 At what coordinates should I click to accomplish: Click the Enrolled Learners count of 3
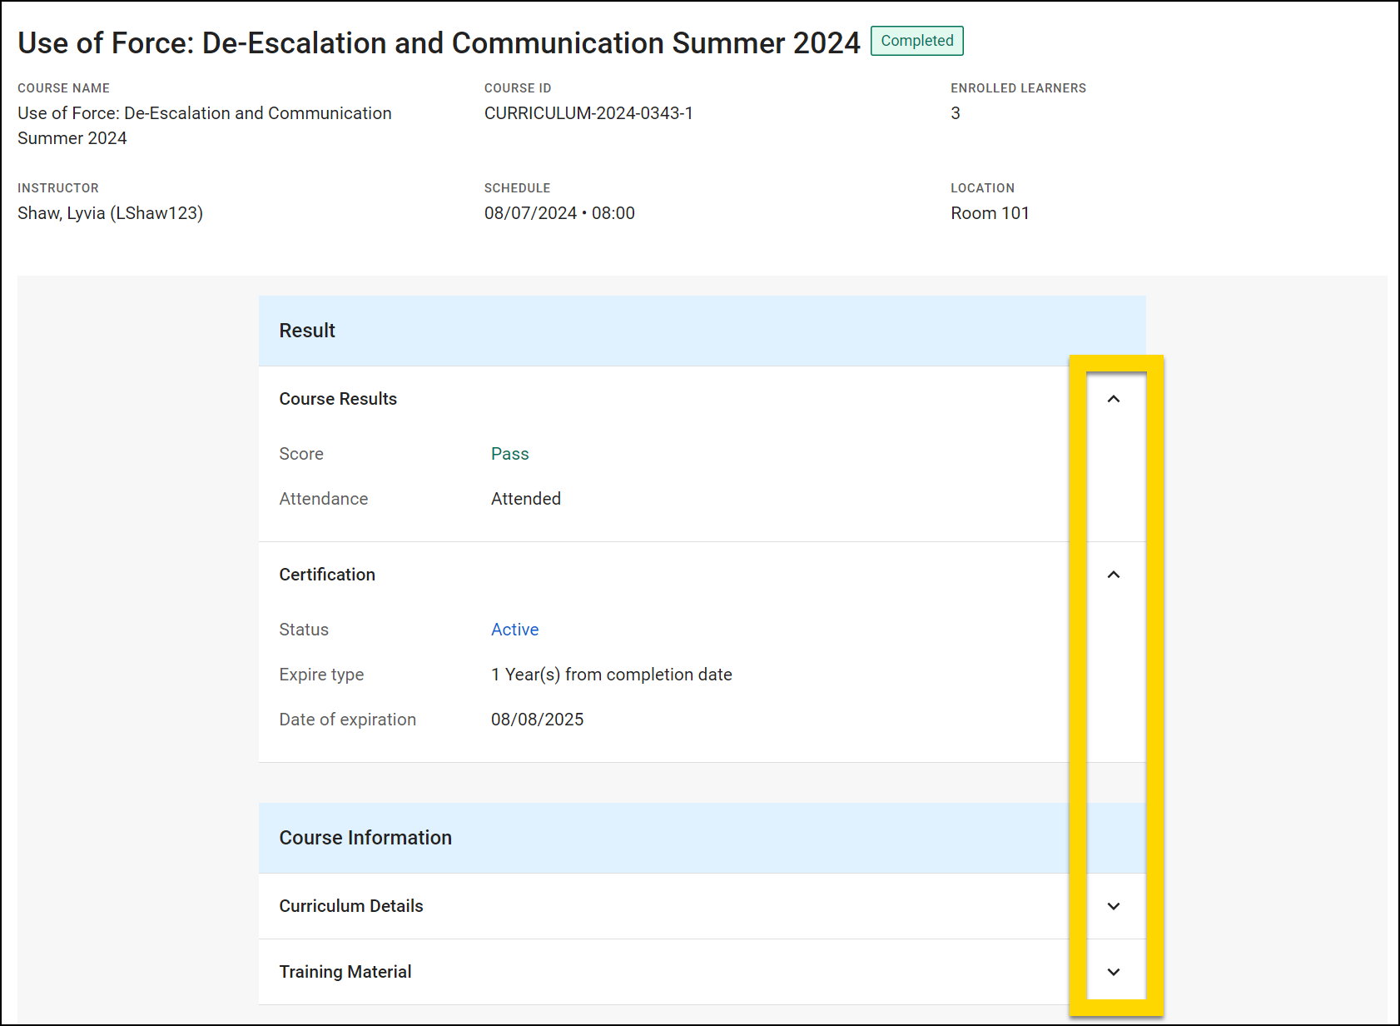[x=956, y=113]
